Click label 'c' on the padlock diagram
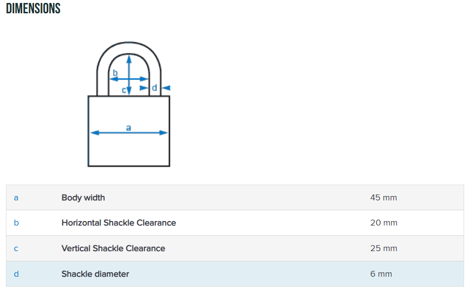Screen dimensions: 471x291 124,90
